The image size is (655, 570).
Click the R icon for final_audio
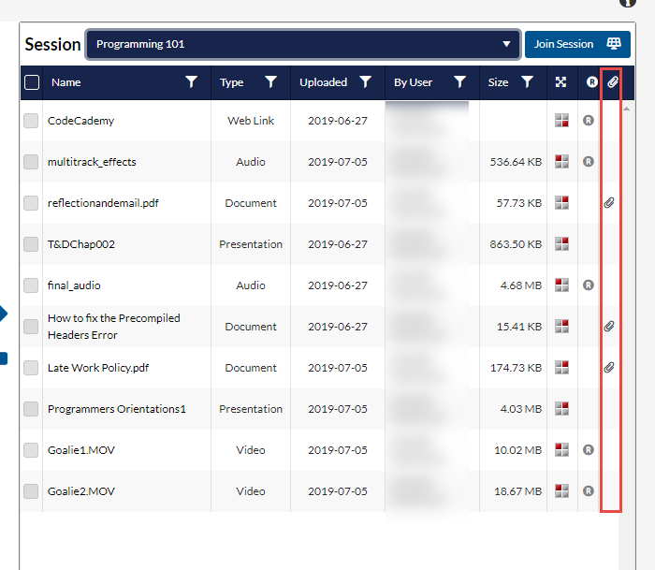tap(589, 285)
